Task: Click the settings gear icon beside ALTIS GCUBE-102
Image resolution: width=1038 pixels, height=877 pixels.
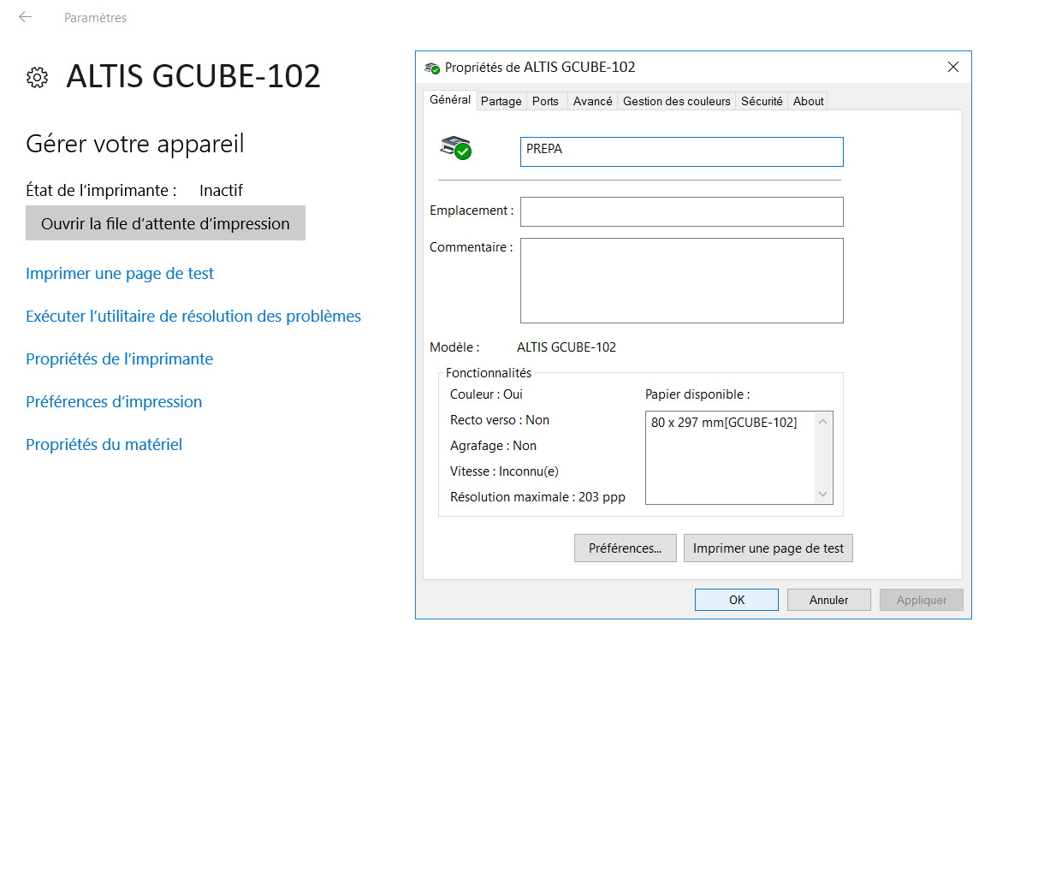Action: [x=37, y=77]
